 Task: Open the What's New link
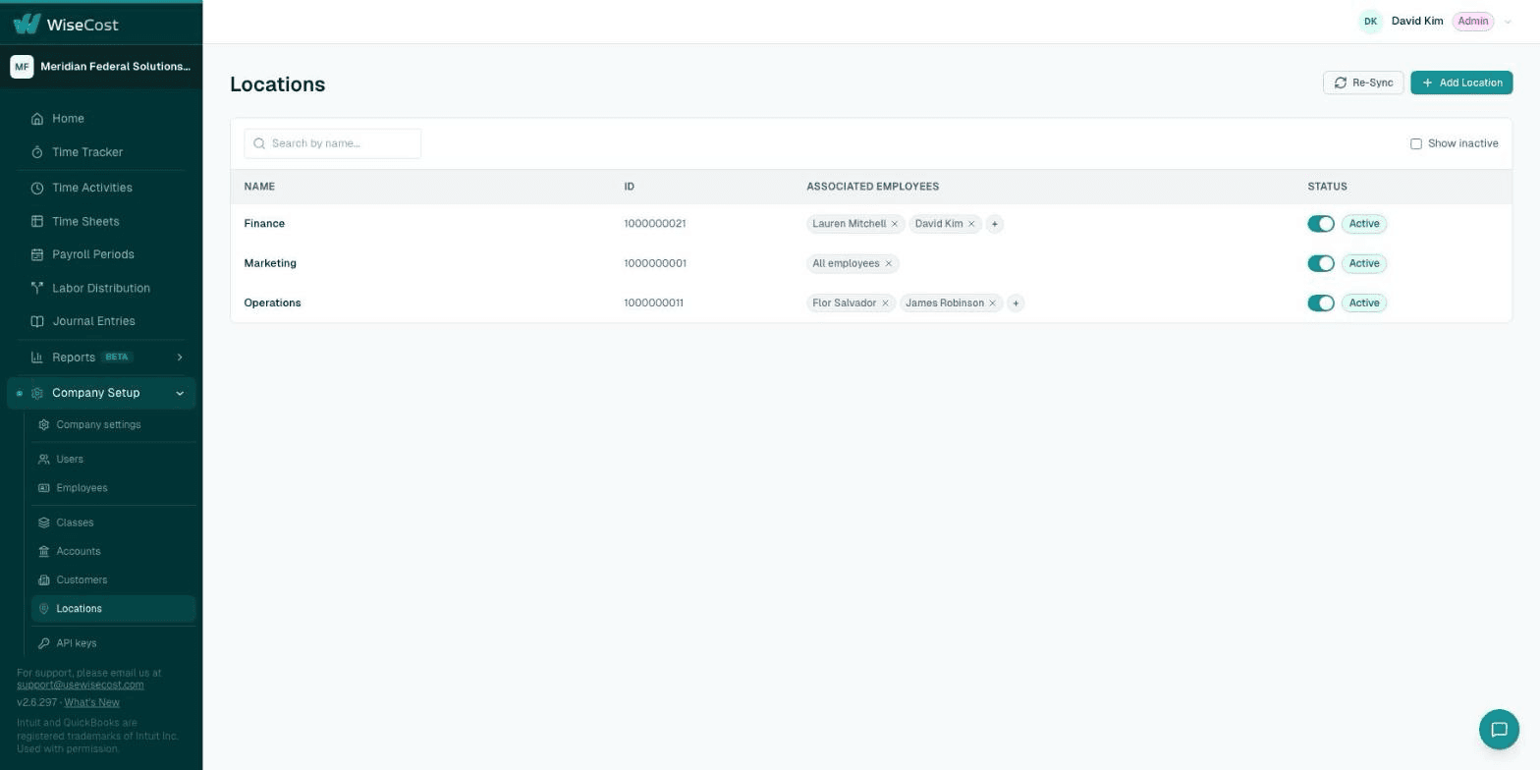tap(92, 702)
